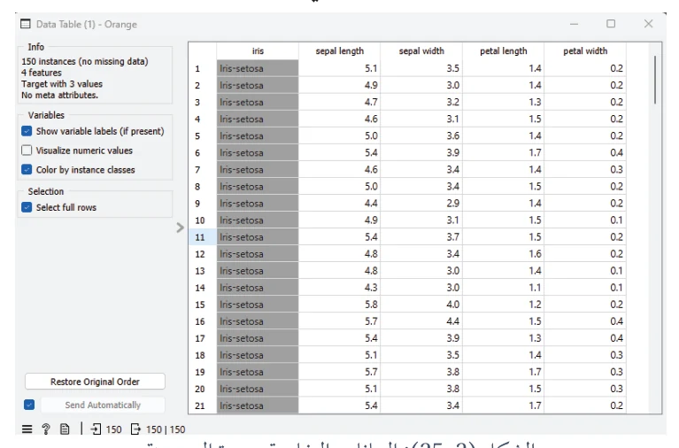This screenshot has height=448, width=679.
Task: Select row number 8 header
Action: click(202, 186)
